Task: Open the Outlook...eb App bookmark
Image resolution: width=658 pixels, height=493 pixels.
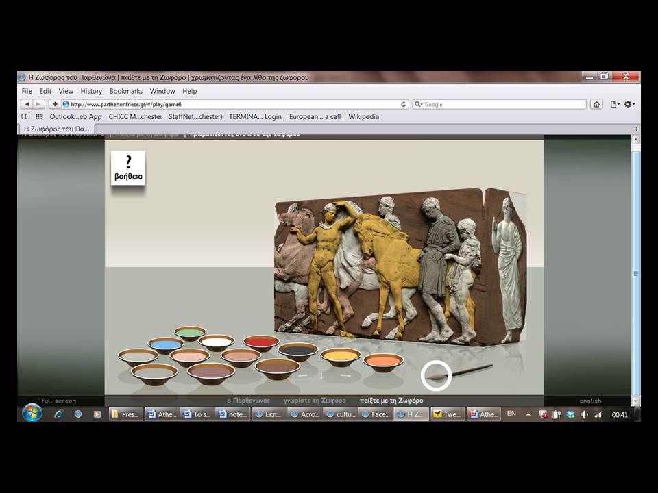Action: click(75, 117)
